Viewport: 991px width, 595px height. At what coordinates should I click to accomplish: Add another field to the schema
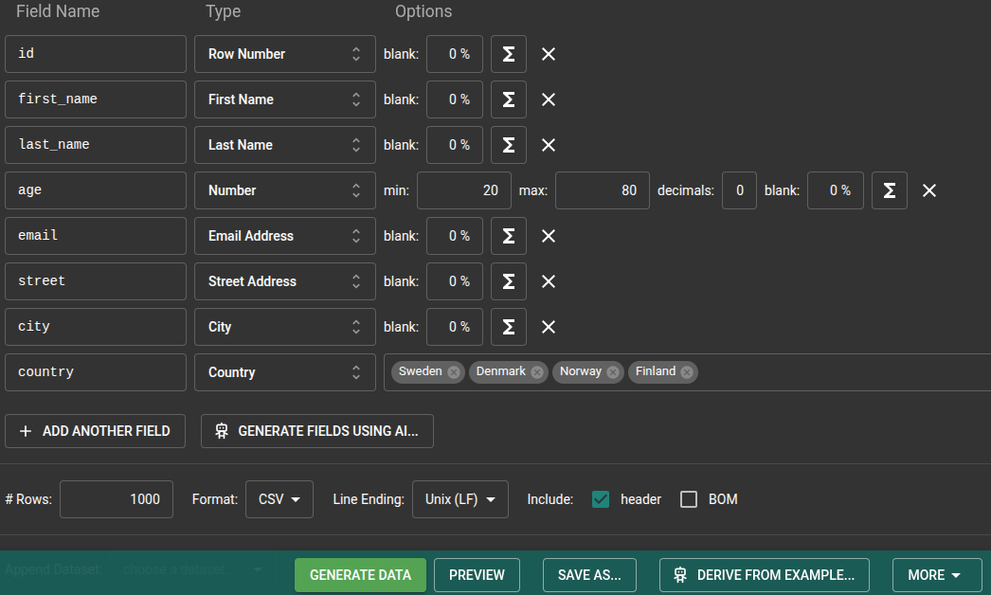[96, 431]
